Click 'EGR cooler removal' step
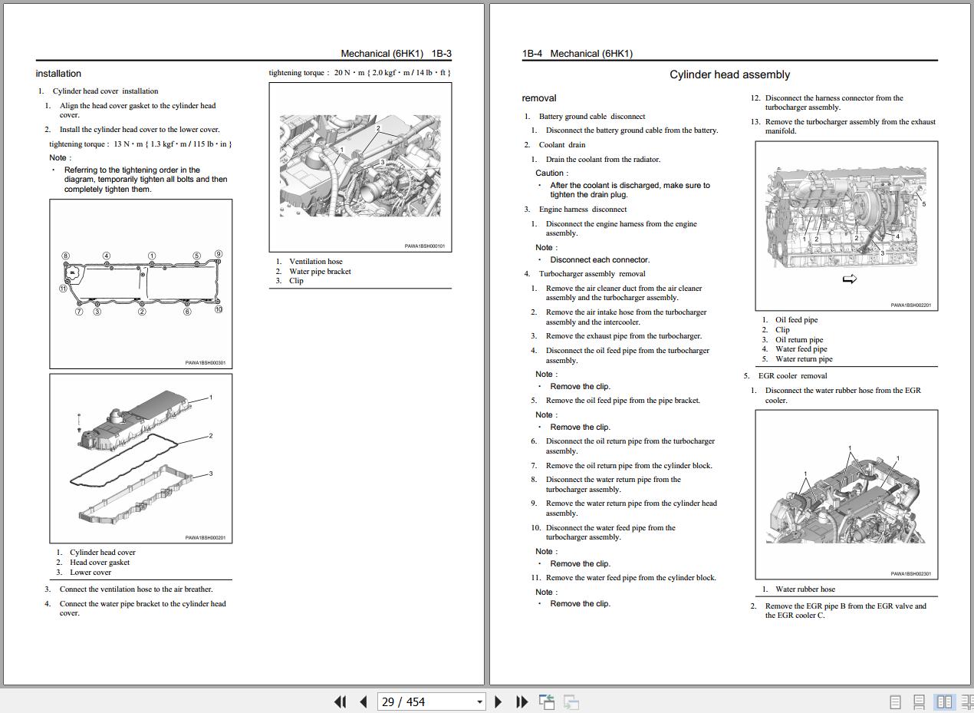This screenshot has width=974, height=713. 792,376
